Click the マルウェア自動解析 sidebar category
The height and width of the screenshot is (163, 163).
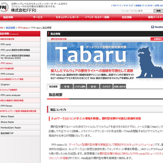click(20, 90)
